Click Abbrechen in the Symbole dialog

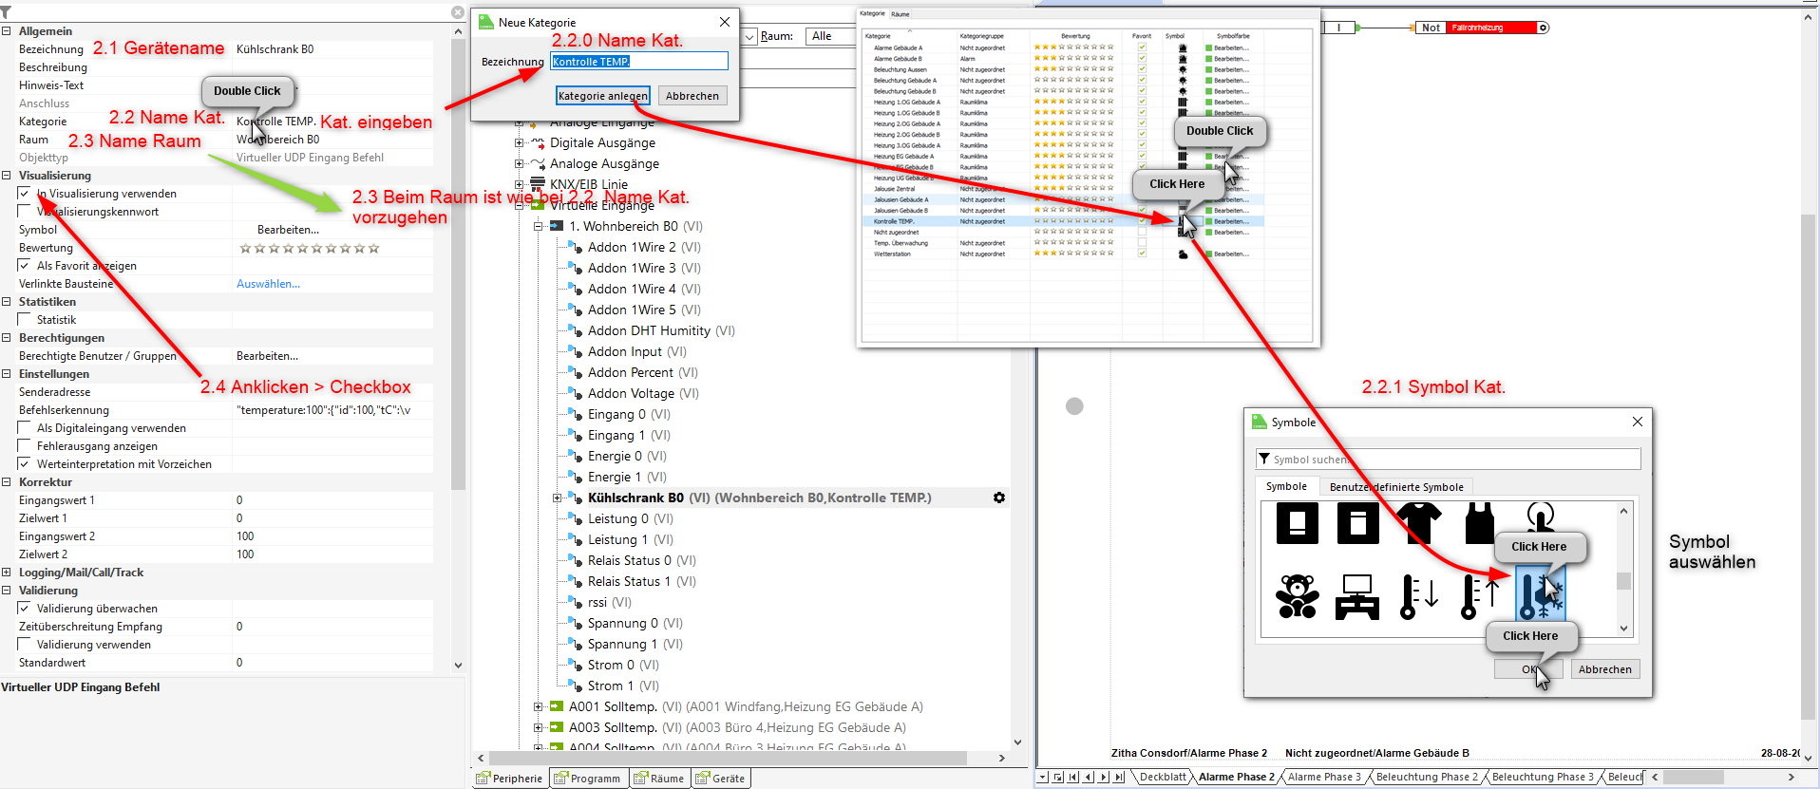click(x=1605, y=669)
